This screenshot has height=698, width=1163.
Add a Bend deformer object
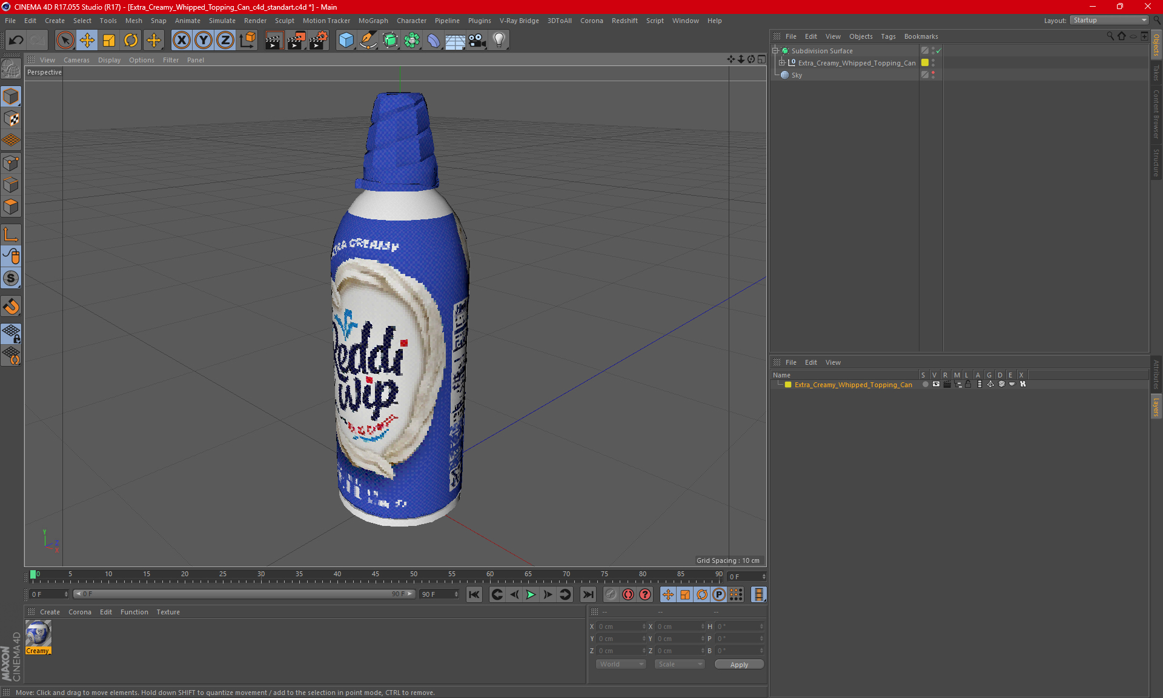click(434, 41)
